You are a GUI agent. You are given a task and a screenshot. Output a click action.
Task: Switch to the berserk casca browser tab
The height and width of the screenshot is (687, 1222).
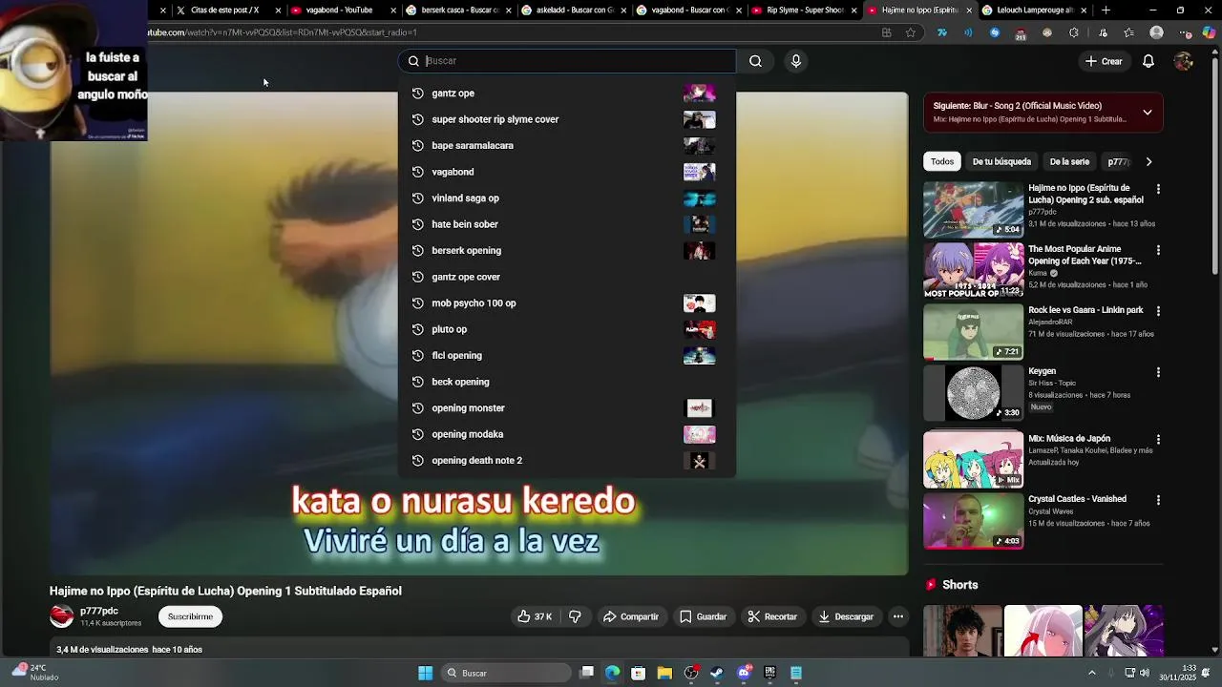point(458,10)
